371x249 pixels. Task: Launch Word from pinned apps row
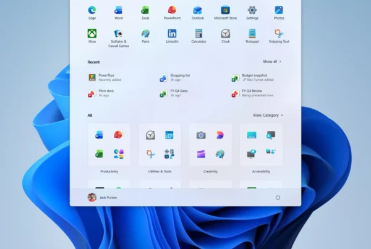click(x=119, y=13)
